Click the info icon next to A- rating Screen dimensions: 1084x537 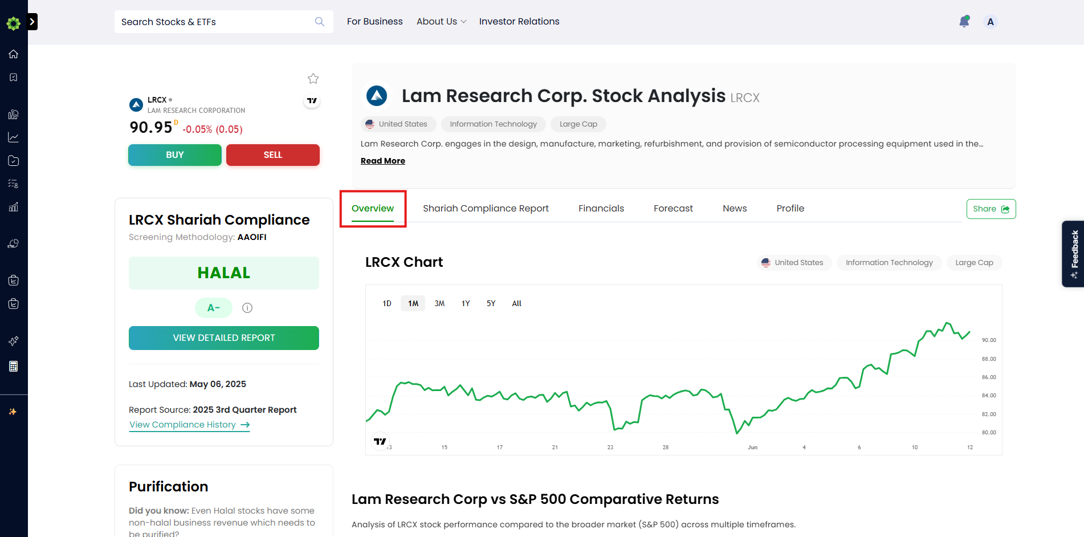coord(247,308)
